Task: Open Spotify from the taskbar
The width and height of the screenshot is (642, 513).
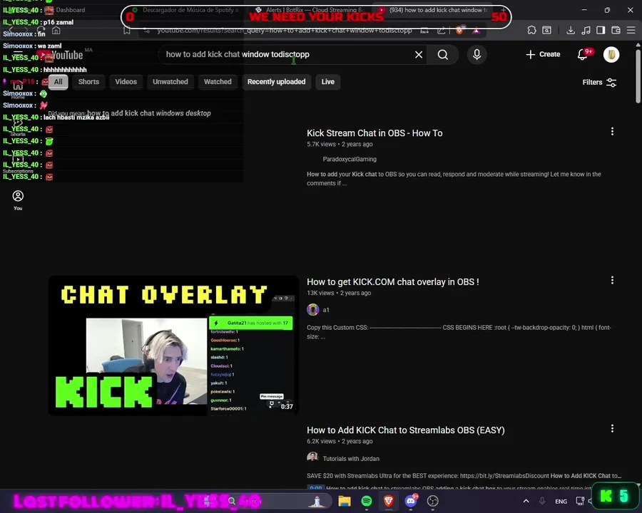Action: (x=367, y=501)
